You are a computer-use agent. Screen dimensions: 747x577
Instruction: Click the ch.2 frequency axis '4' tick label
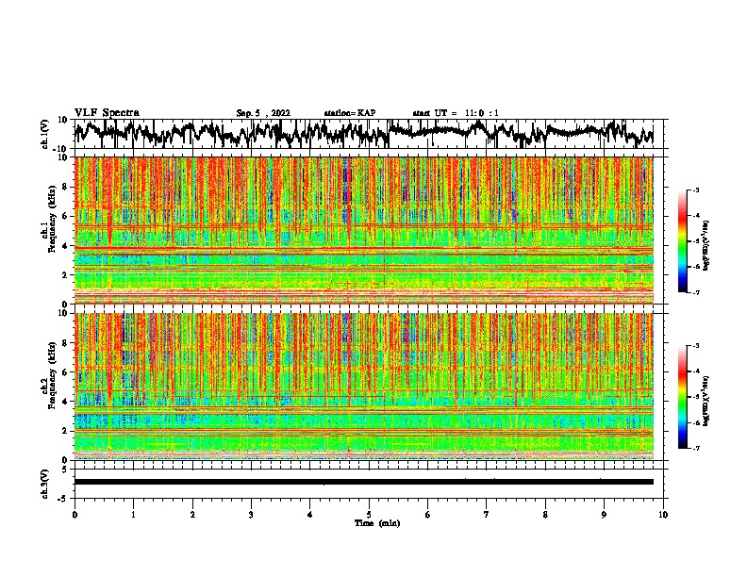(67, 402)
